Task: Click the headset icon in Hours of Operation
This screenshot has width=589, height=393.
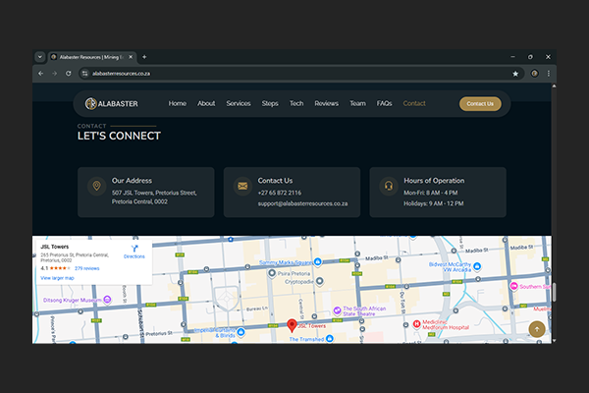Action: (389, 186)
